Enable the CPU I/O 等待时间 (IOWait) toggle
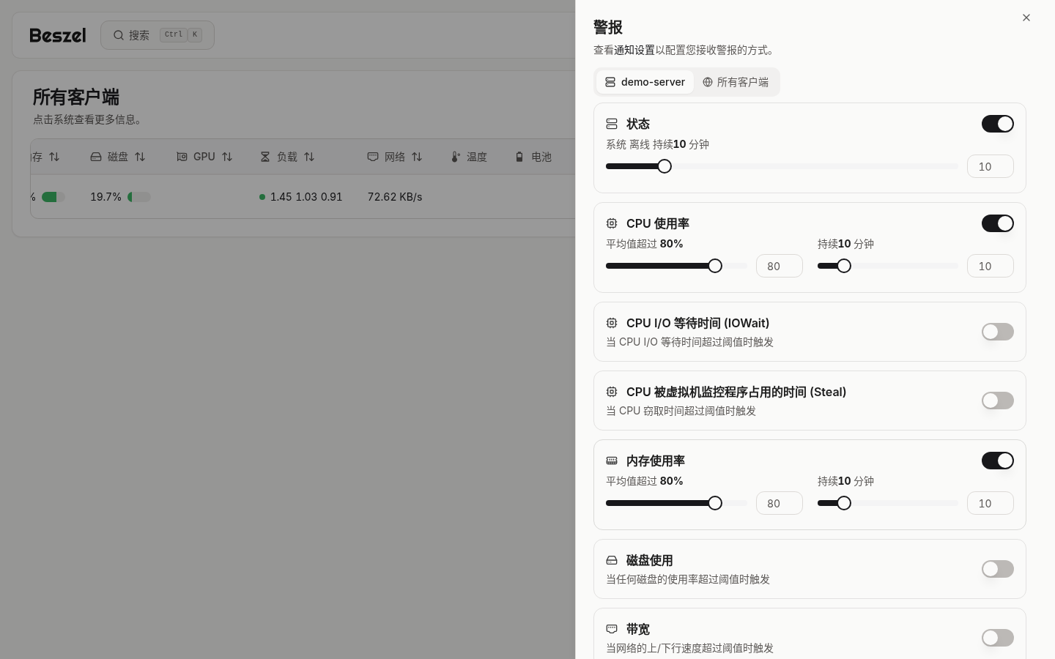 998,332
